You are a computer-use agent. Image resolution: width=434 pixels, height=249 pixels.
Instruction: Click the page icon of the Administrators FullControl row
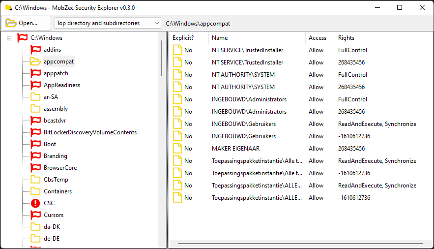point(177,99)
